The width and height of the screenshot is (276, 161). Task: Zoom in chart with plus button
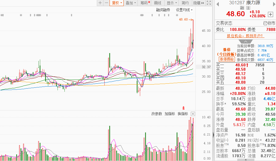coord(100,3)
